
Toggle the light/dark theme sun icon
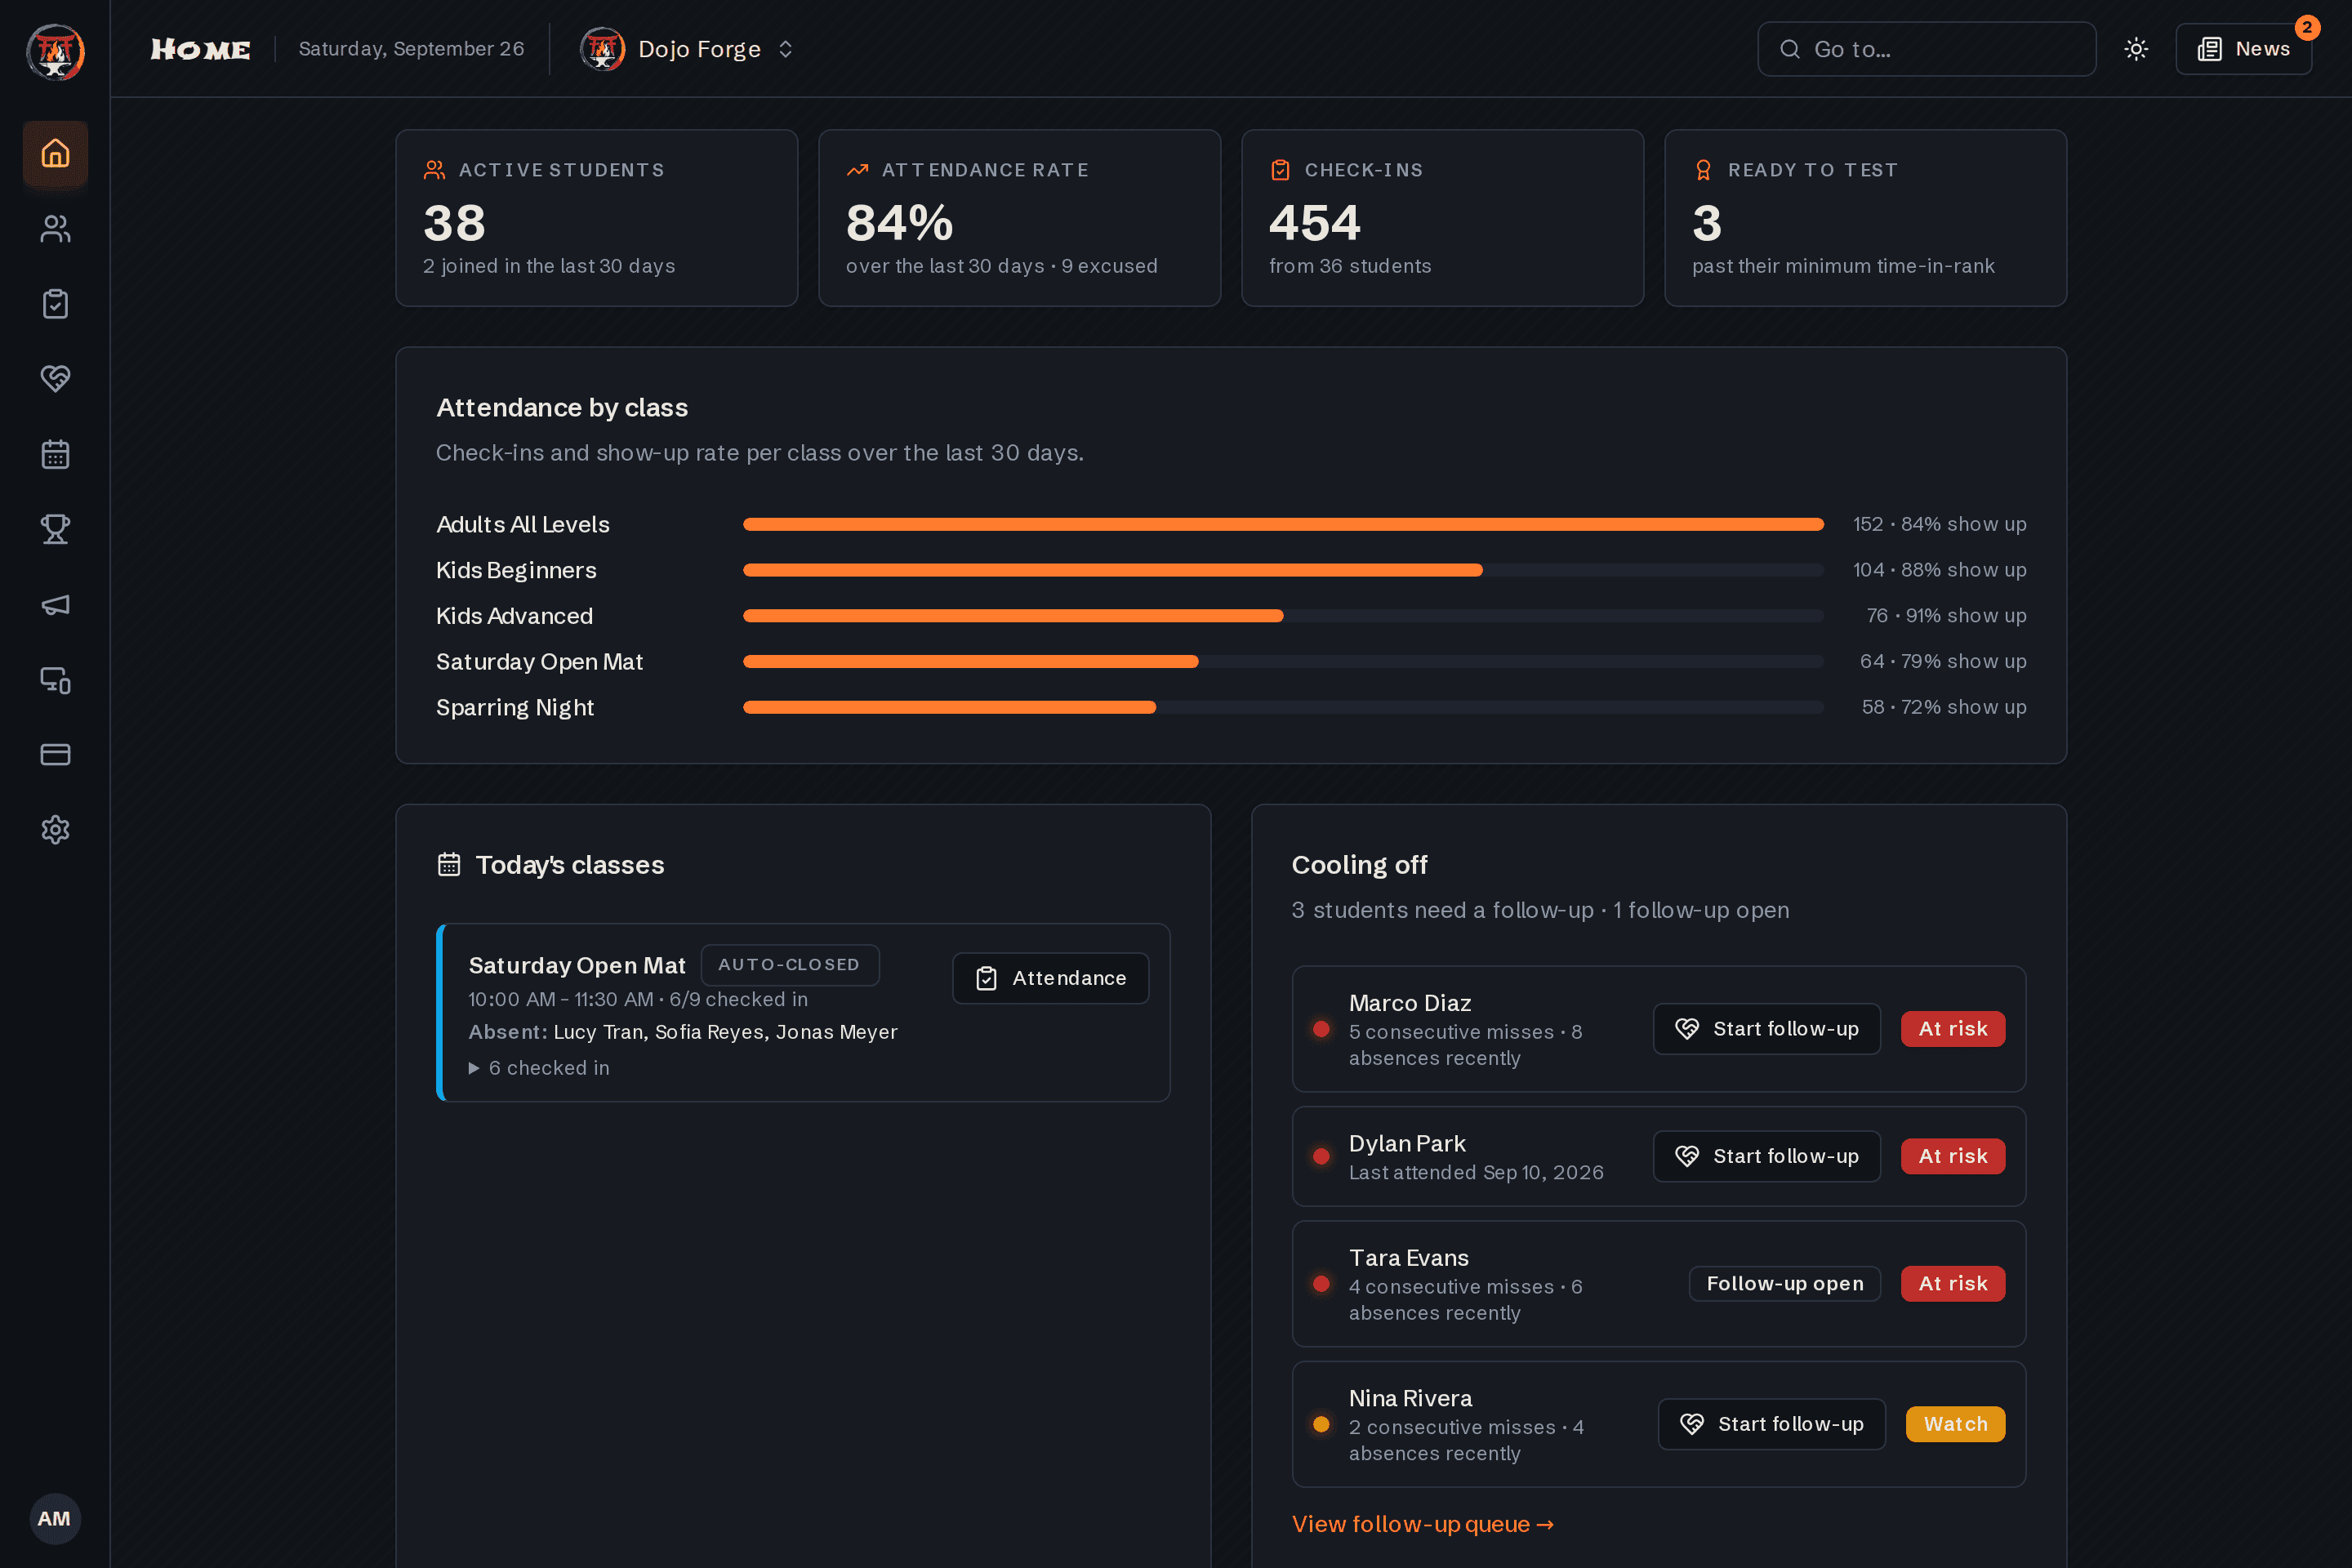pos(2136,49)
